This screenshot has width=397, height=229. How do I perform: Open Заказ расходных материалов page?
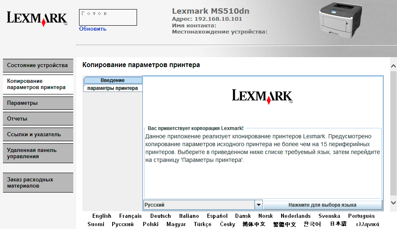38,183
